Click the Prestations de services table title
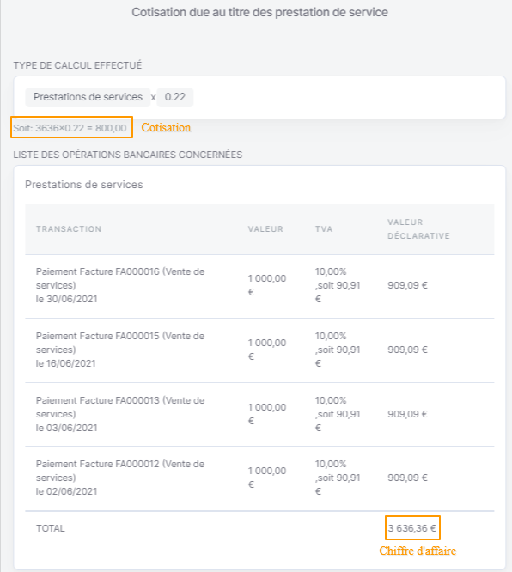Image resolution: width=512 pixels, height=572 pixels. click(84, 185)
